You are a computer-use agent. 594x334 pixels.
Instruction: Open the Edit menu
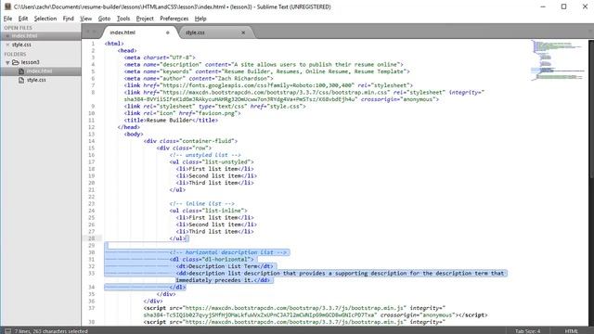[23, 19]
